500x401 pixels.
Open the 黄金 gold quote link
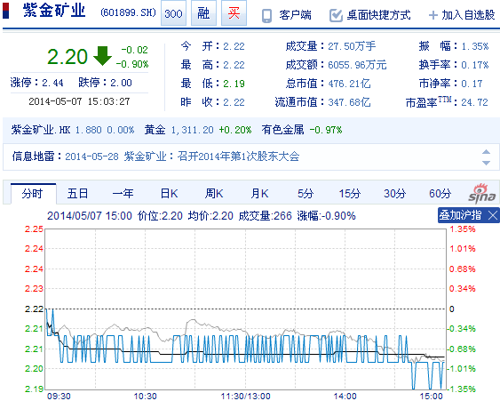coord(155,130)
